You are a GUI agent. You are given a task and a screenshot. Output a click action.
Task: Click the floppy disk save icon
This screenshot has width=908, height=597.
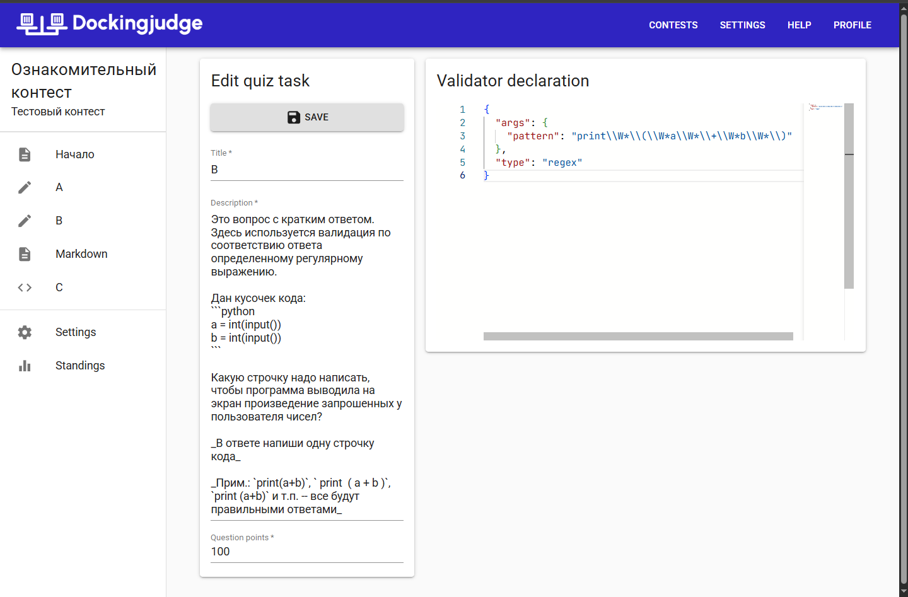[x=293, y=117]
